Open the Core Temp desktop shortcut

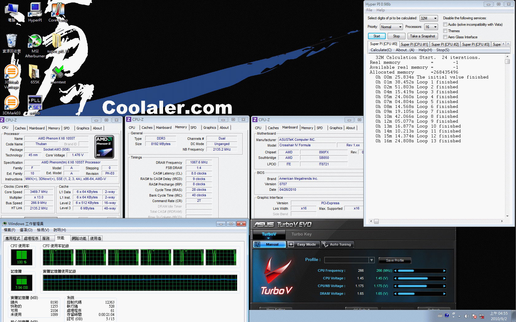coord(58,12)
